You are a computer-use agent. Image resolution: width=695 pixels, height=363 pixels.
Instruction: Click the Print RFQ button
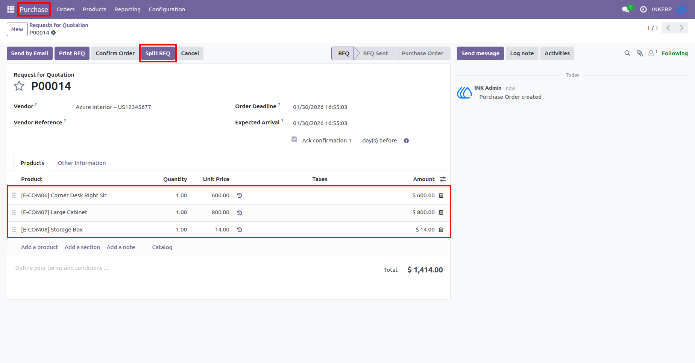pyautogui.click(x=72, y=53)
